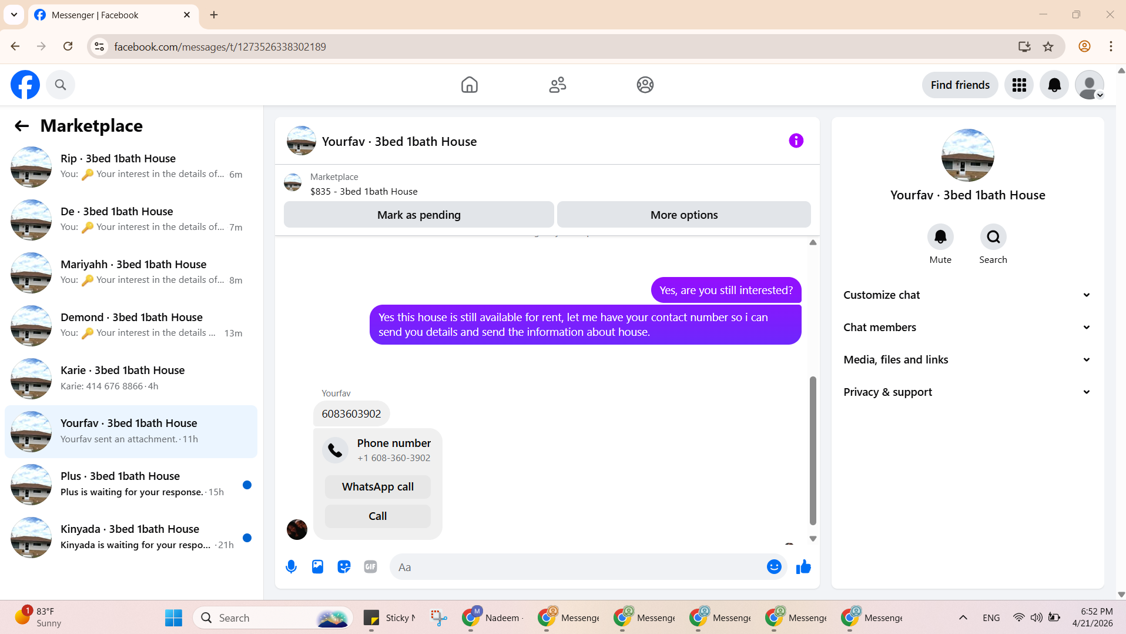1126x634 pixels.
Task: Open the Demond 3bed 1bath House chat
Action: point(131,326)
